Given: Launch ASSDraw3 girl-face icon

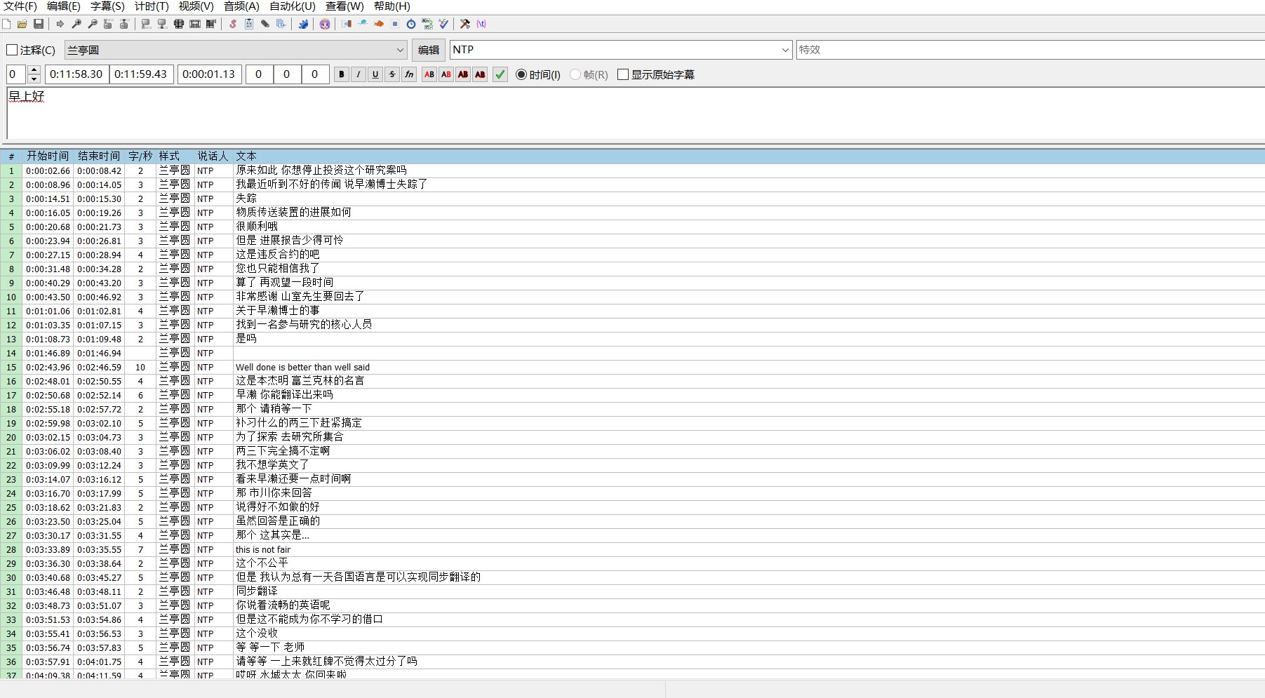Looking at the screenshot, I should 325,24.
